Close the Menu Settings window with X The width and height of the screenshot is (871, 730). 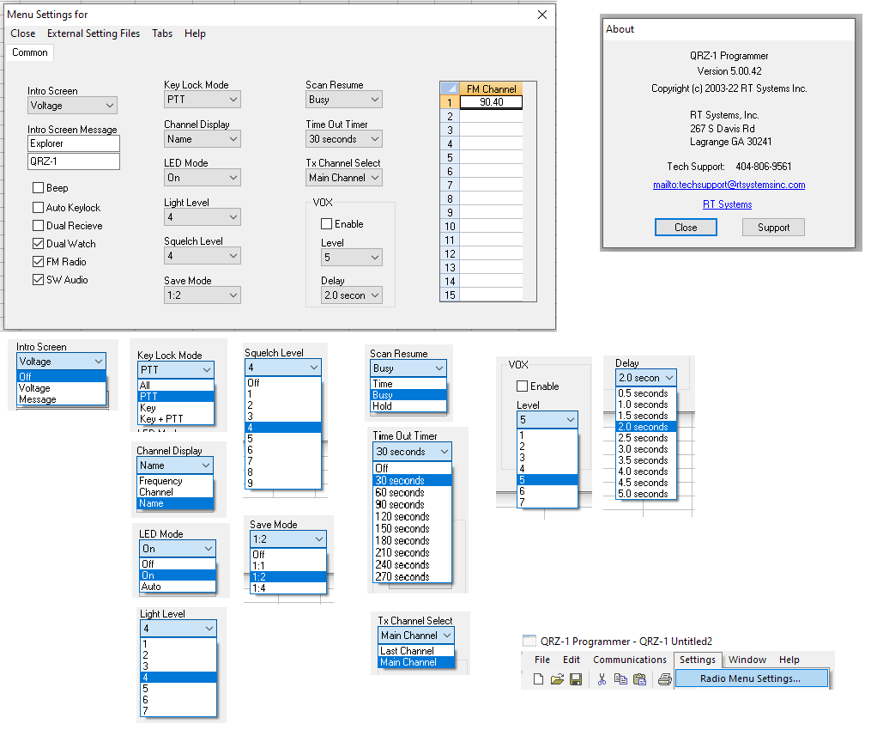click(x=542, y=15)
